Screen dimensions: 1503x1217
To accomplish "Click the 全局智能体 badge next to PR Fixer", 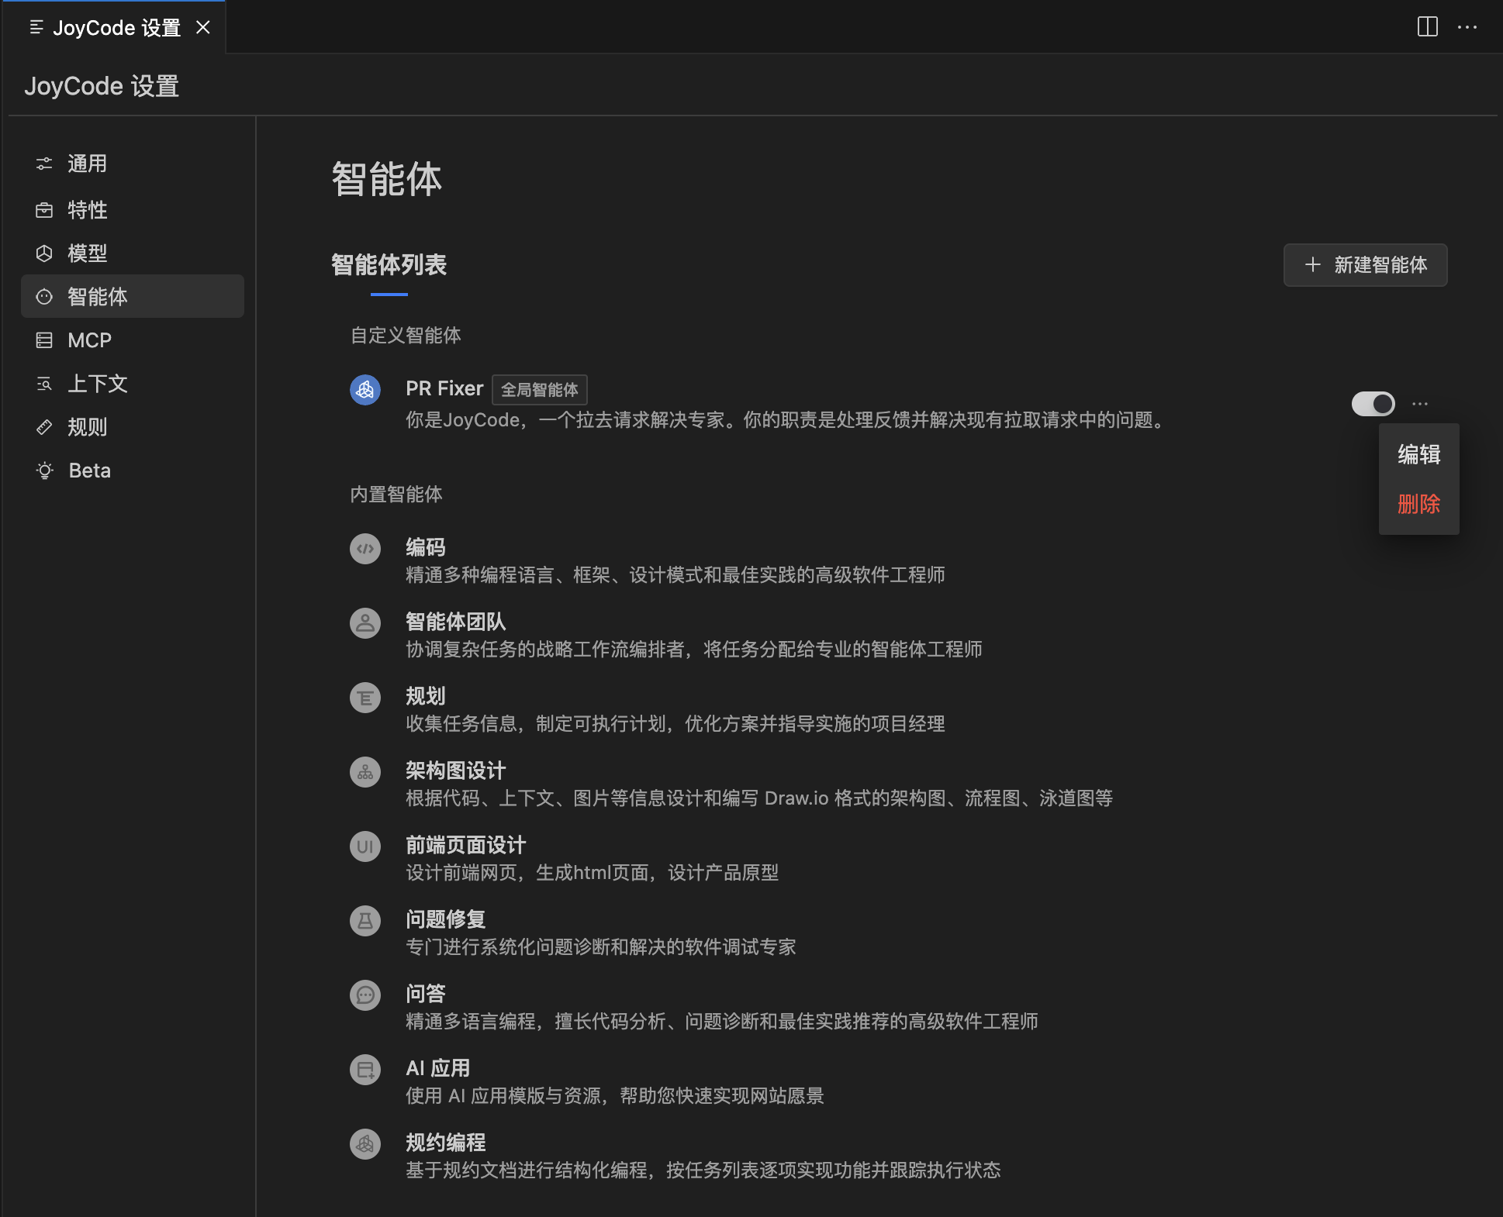I will point(540,390).
